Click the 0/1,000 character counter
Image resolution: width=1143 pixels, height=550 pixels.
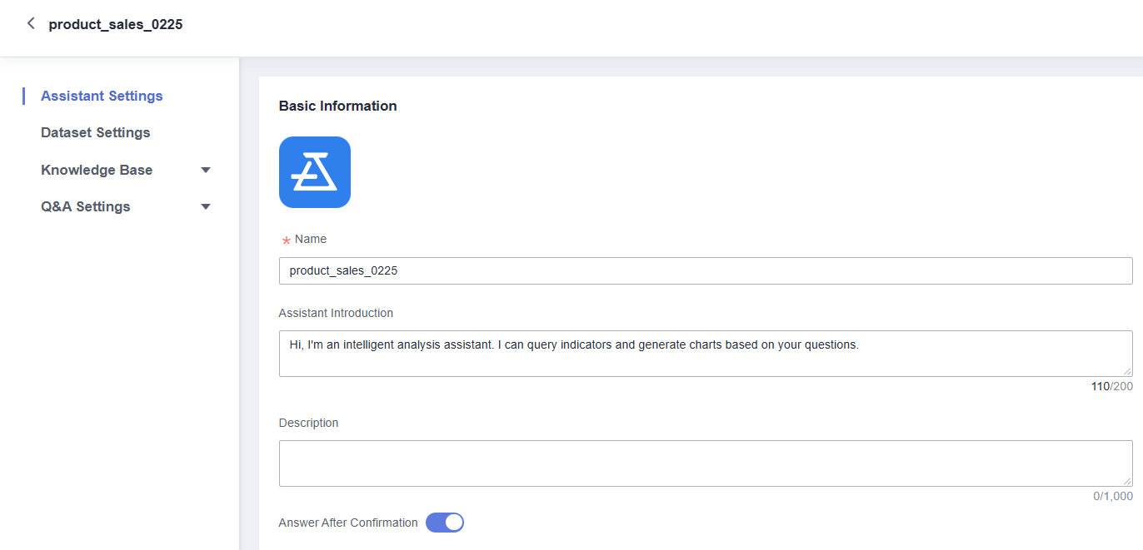click(x=1113, y=496)
